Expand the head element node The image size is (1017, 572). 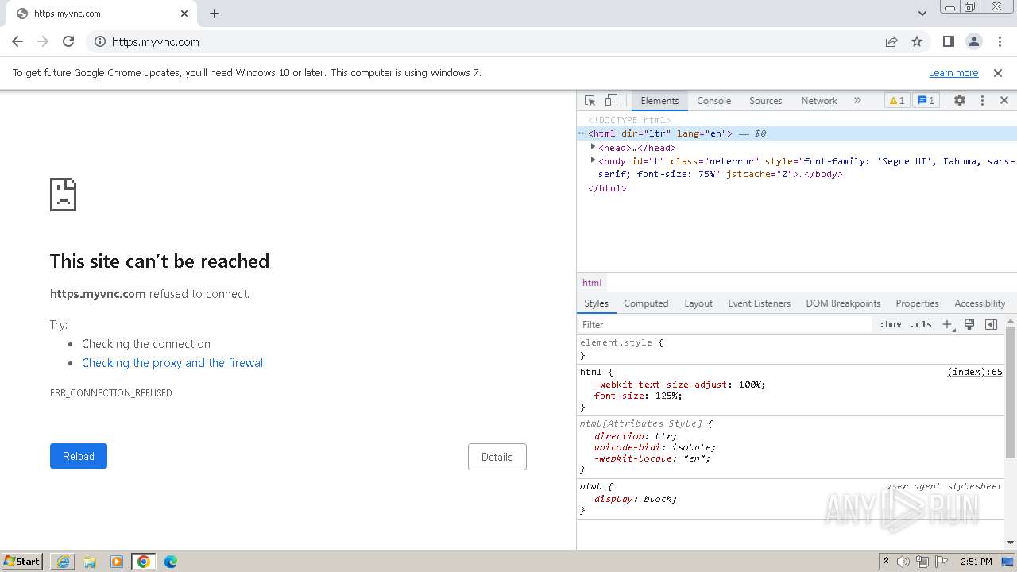pyautogui.click(x=593, y=147)
